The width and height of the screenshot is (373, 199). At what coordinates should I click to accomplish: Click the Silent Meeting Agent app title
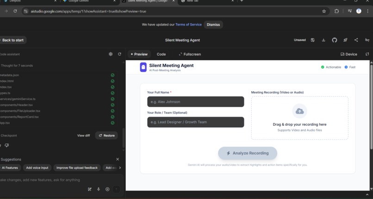pos(182,40)
